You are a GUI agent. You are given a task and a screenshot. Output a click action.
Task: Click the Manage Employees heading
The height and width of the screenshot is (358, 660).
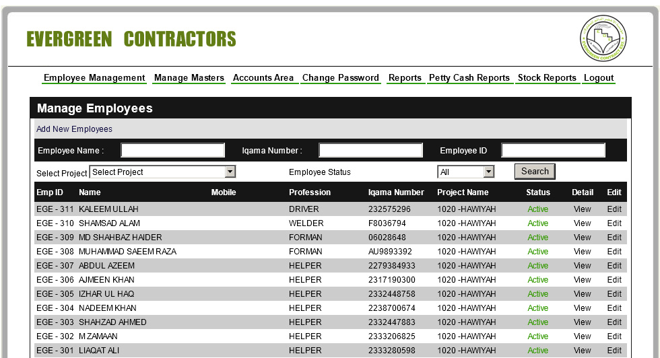[95, 108]
